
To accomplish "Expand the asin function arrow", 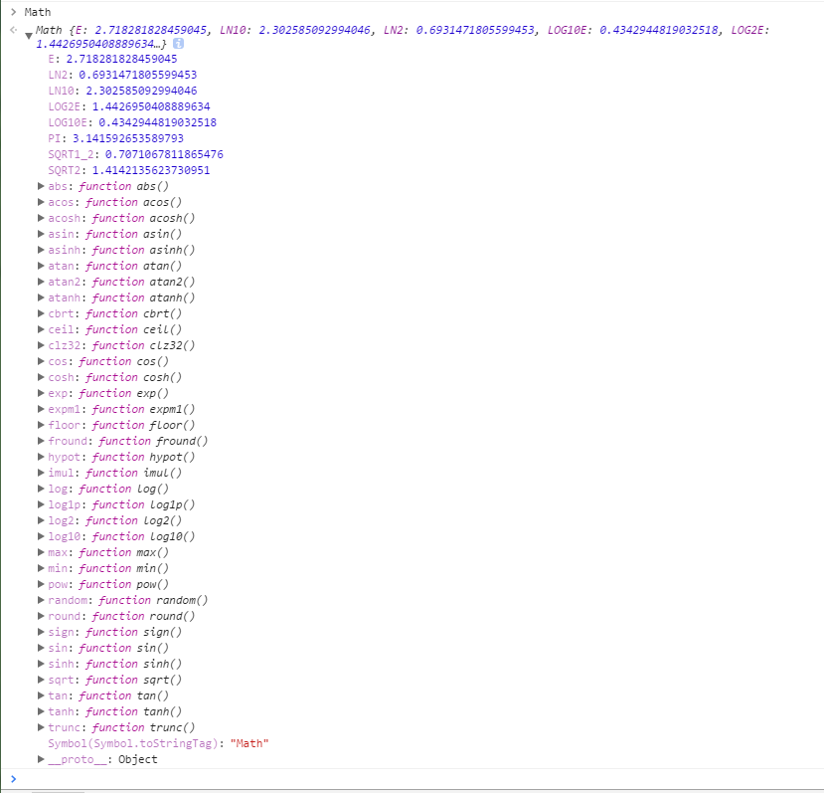I will click(x=41, y=234).
